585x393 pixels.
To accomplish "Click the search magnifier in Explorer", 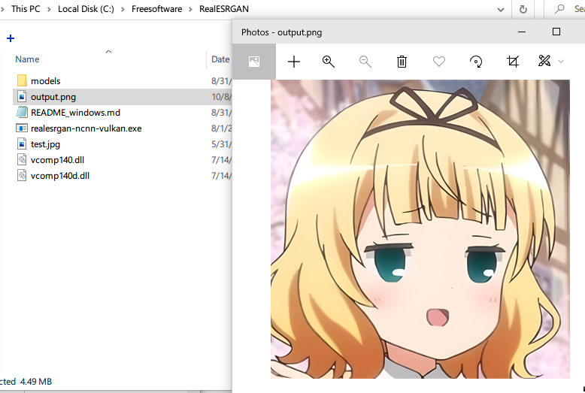I will tap(559, 9).
